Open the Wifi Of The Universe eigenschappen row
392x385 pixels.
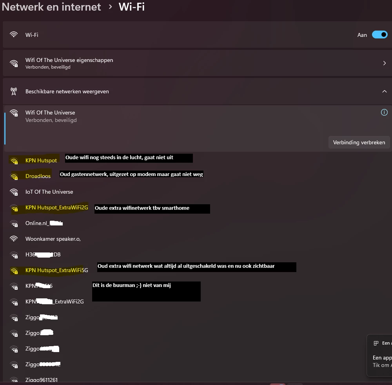157,63
